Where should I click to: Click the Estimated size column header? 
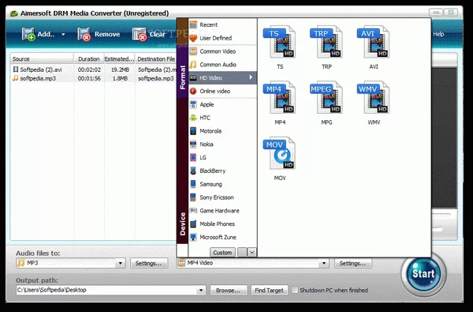tap(120, 59)
